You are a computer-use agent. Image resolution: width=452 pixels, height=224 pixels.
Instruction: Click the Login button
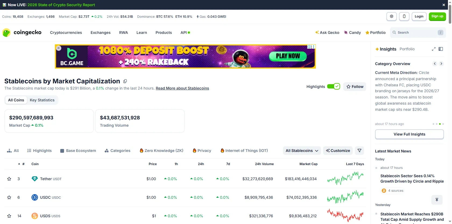click(419, 16)
